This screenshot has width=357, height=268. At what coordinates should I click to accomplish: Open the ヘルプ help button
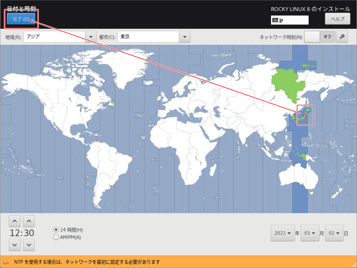pos(337,19)
